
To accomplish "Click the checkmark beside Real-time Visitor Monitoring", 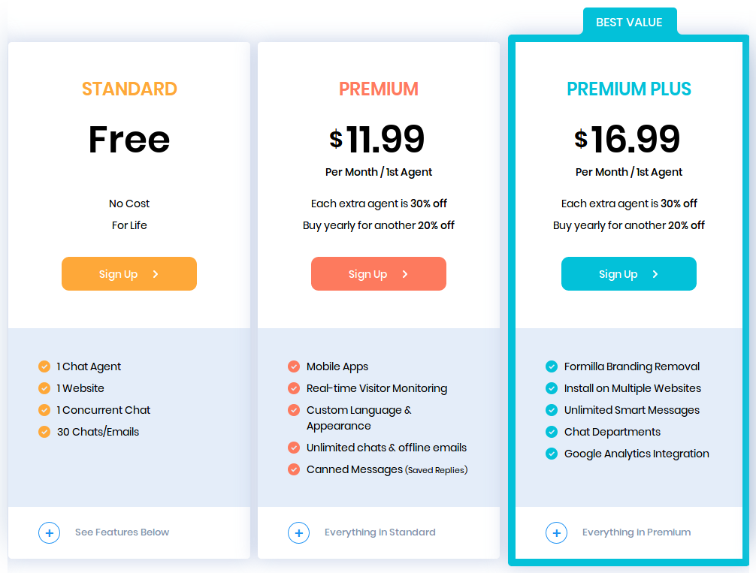I will click(x=293, y=388).
